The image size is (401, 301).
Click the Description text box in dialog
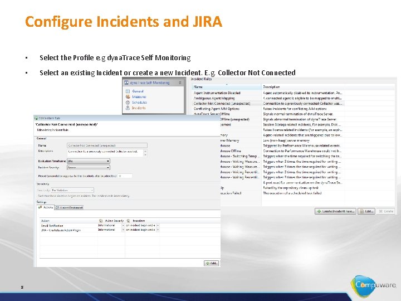pos(105,153)
